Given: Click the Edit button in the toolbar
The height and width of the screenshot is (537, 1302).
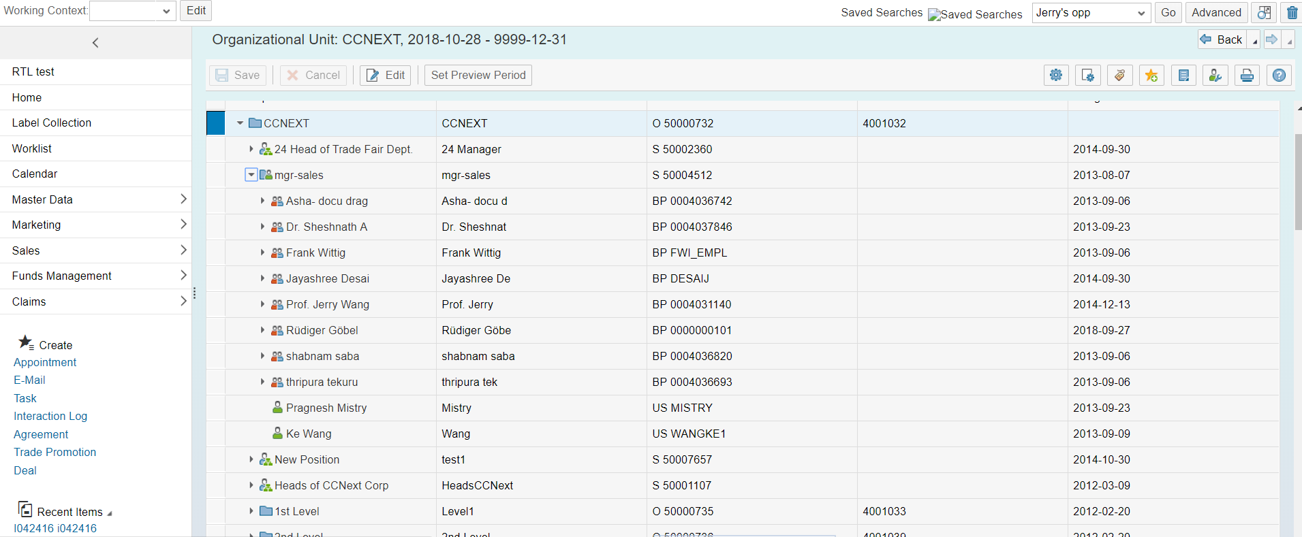Looking at the screenshot, I should click(385, 75).
